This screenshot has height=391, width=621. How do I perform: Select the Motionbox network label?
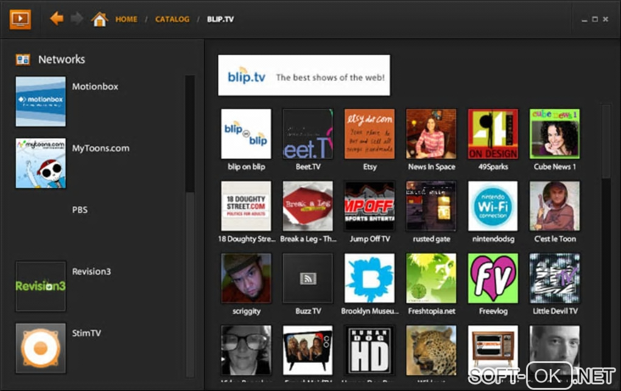point(95,86)
